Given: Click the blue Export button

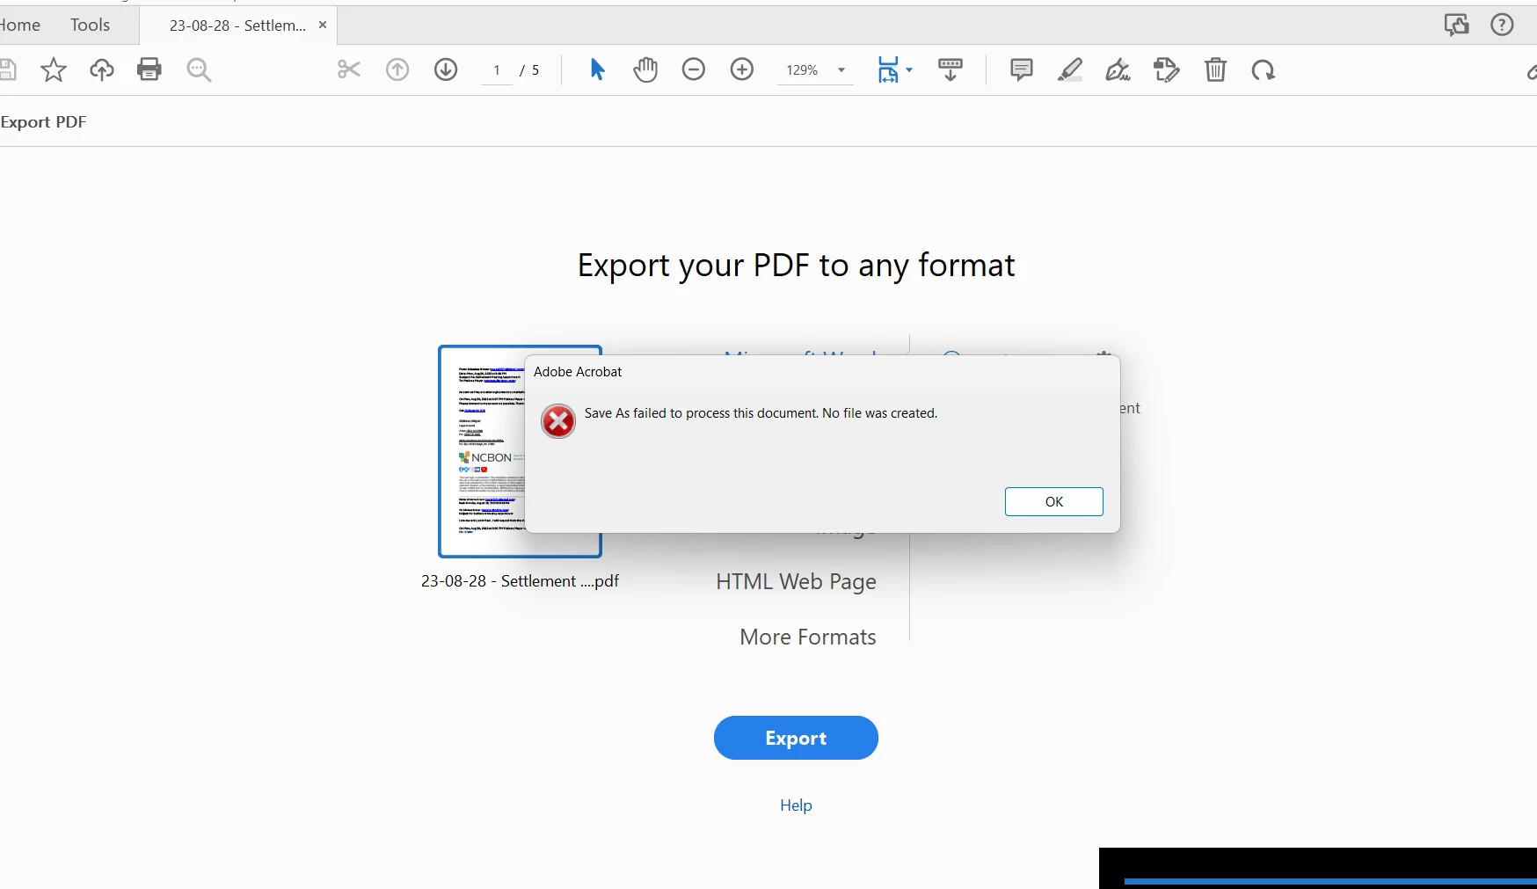Looking at the screenshot, I should click(796, 738).
